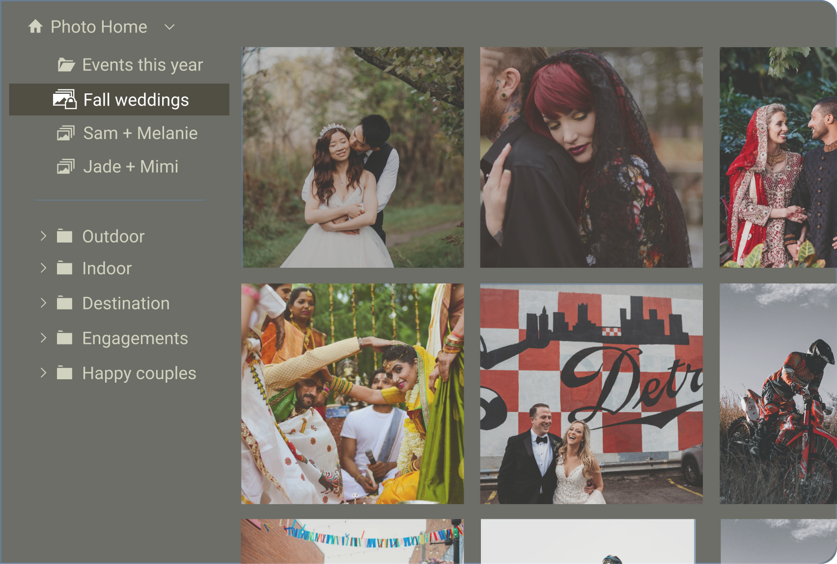Click the album icon next to Jade + Mimi
Screen dimensions: 837x564
66,167
